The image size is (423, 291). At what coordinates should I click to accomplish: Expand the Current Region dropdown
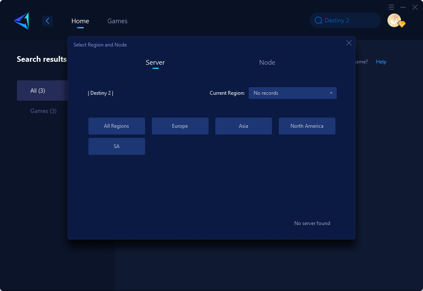pyautogui.click(x=292, y=93)
